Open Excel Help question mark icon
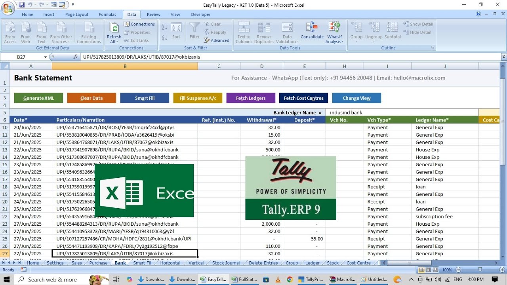The width and height of the screenshot is (507, 285). (x=479, y=14)
